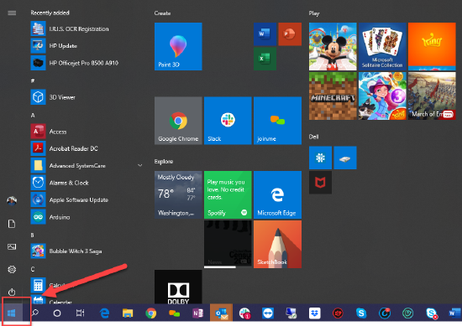Click the Power button in Start
The image size is (462, 326).
(x=12, y=292)
